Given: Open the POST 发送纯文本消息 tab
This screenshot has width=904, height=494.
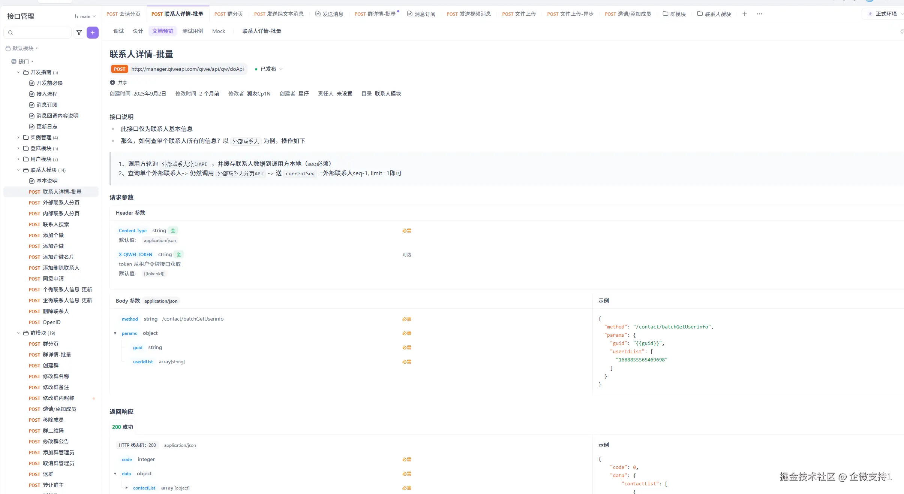Looking at the screenshot, I should [279, 14].
